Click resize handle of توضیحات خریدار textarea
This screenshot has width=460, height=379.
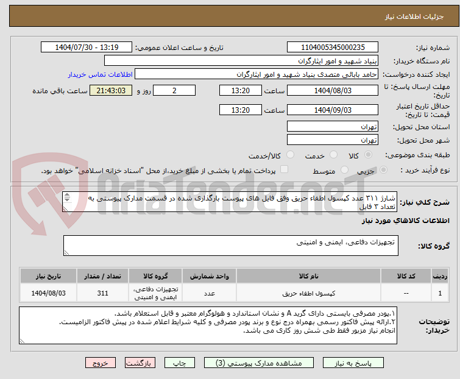click(x=23, y=341)
